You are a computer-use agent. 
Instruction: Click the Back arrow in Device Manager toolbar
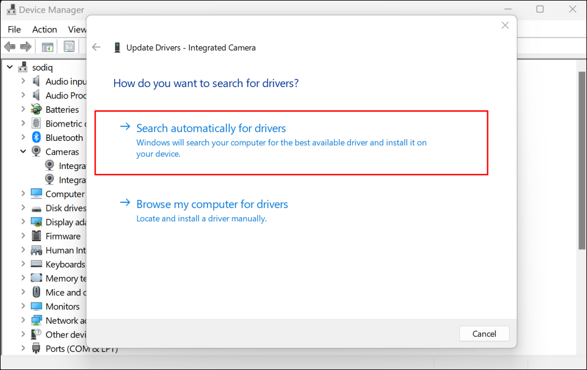click(10, 46)
